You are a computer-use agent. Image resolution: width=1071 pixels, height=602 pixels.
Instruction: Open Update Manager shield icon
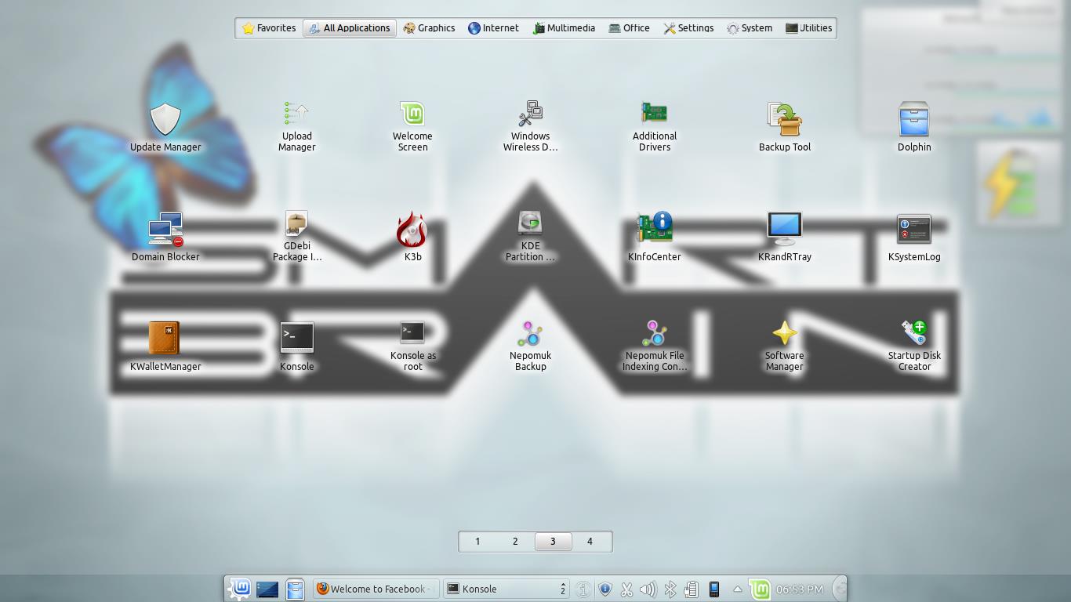pos(165,119)
